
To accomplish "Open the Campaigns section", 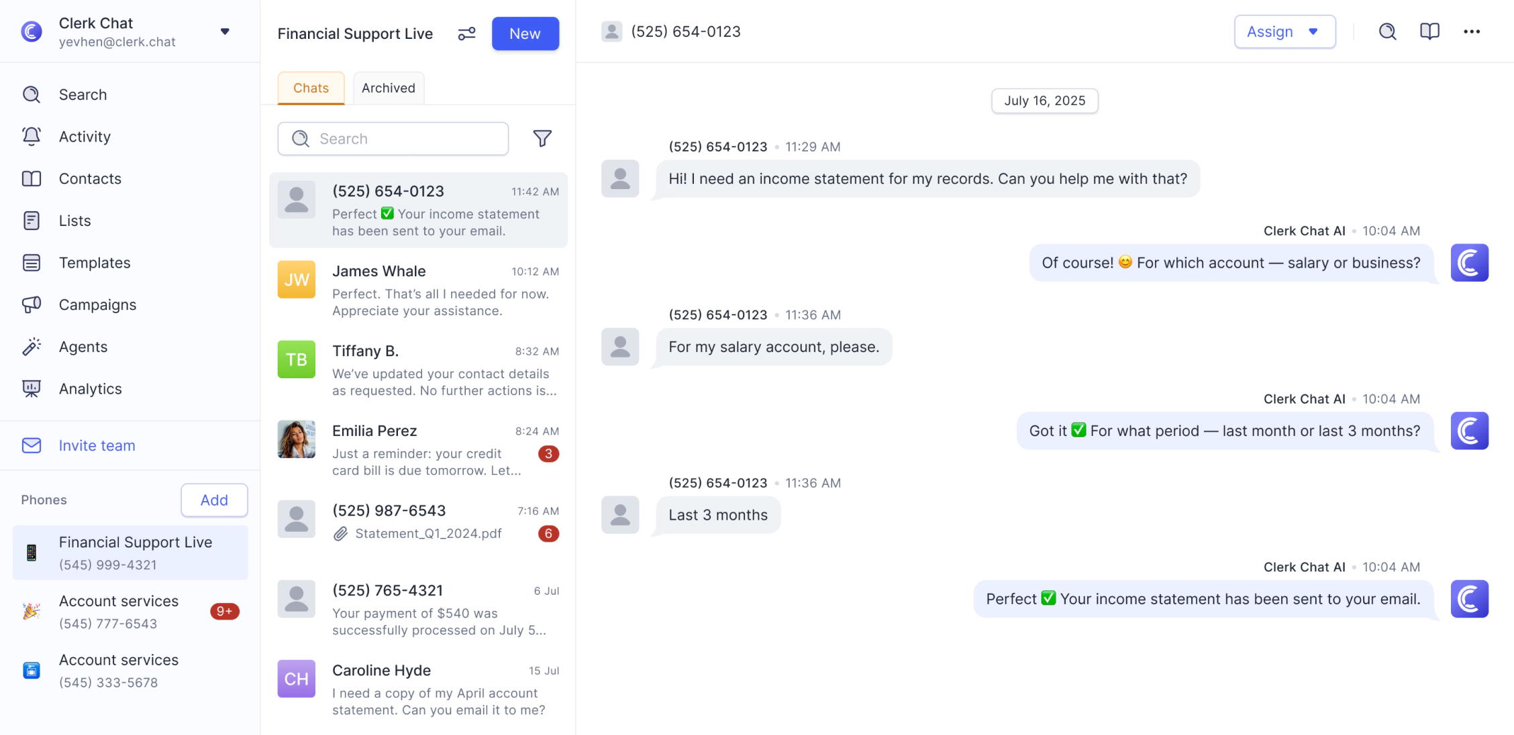I will (97, 304).
